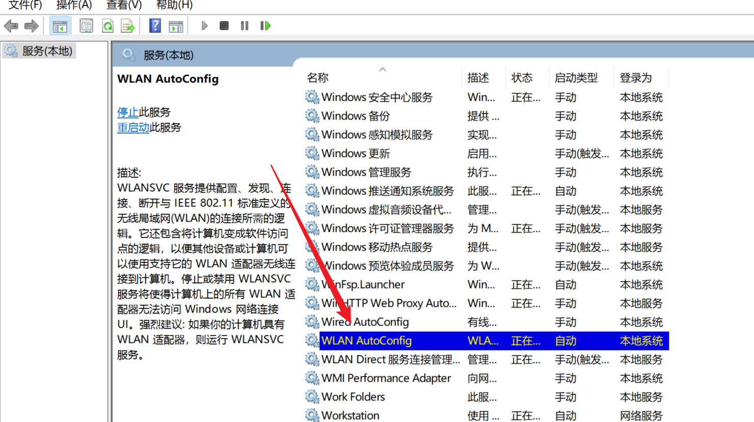
Task: Sort by the 状态 column header
Action: tap(522, 77)
